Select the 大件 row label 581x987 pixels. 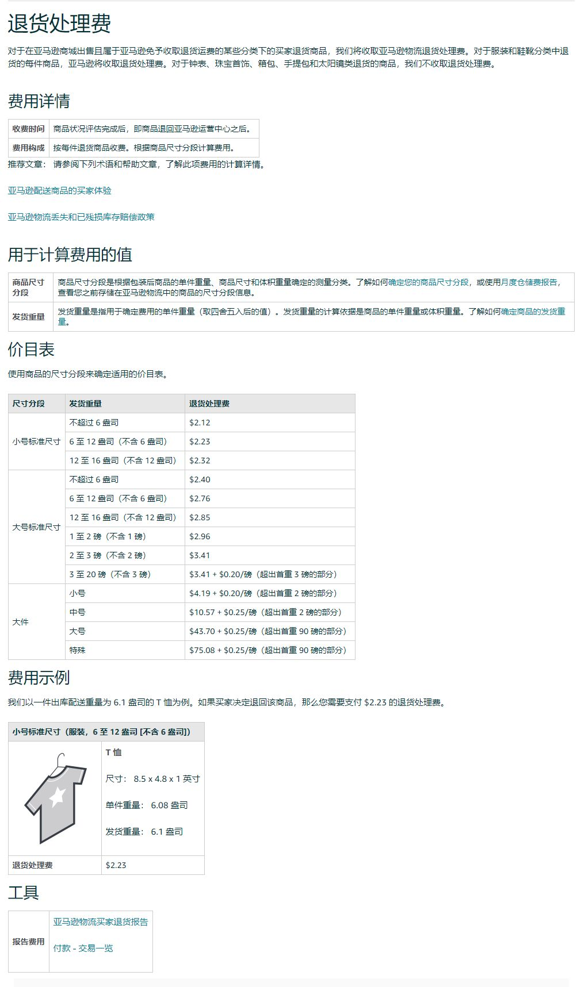coord(37,622)
